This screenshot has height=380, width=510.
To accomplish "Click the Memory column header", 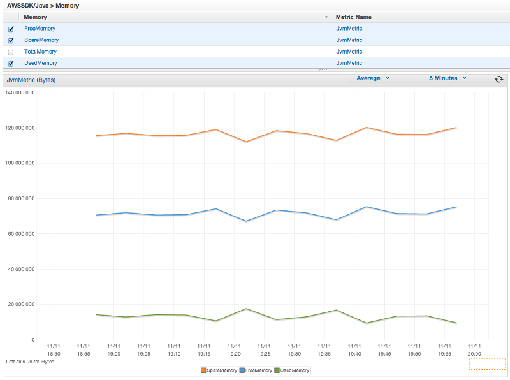I will (x=35, y=17).
